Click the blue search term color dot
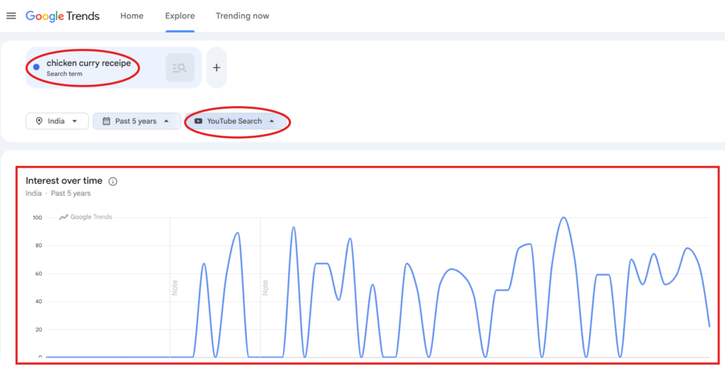725x365 pixels. 37,67
